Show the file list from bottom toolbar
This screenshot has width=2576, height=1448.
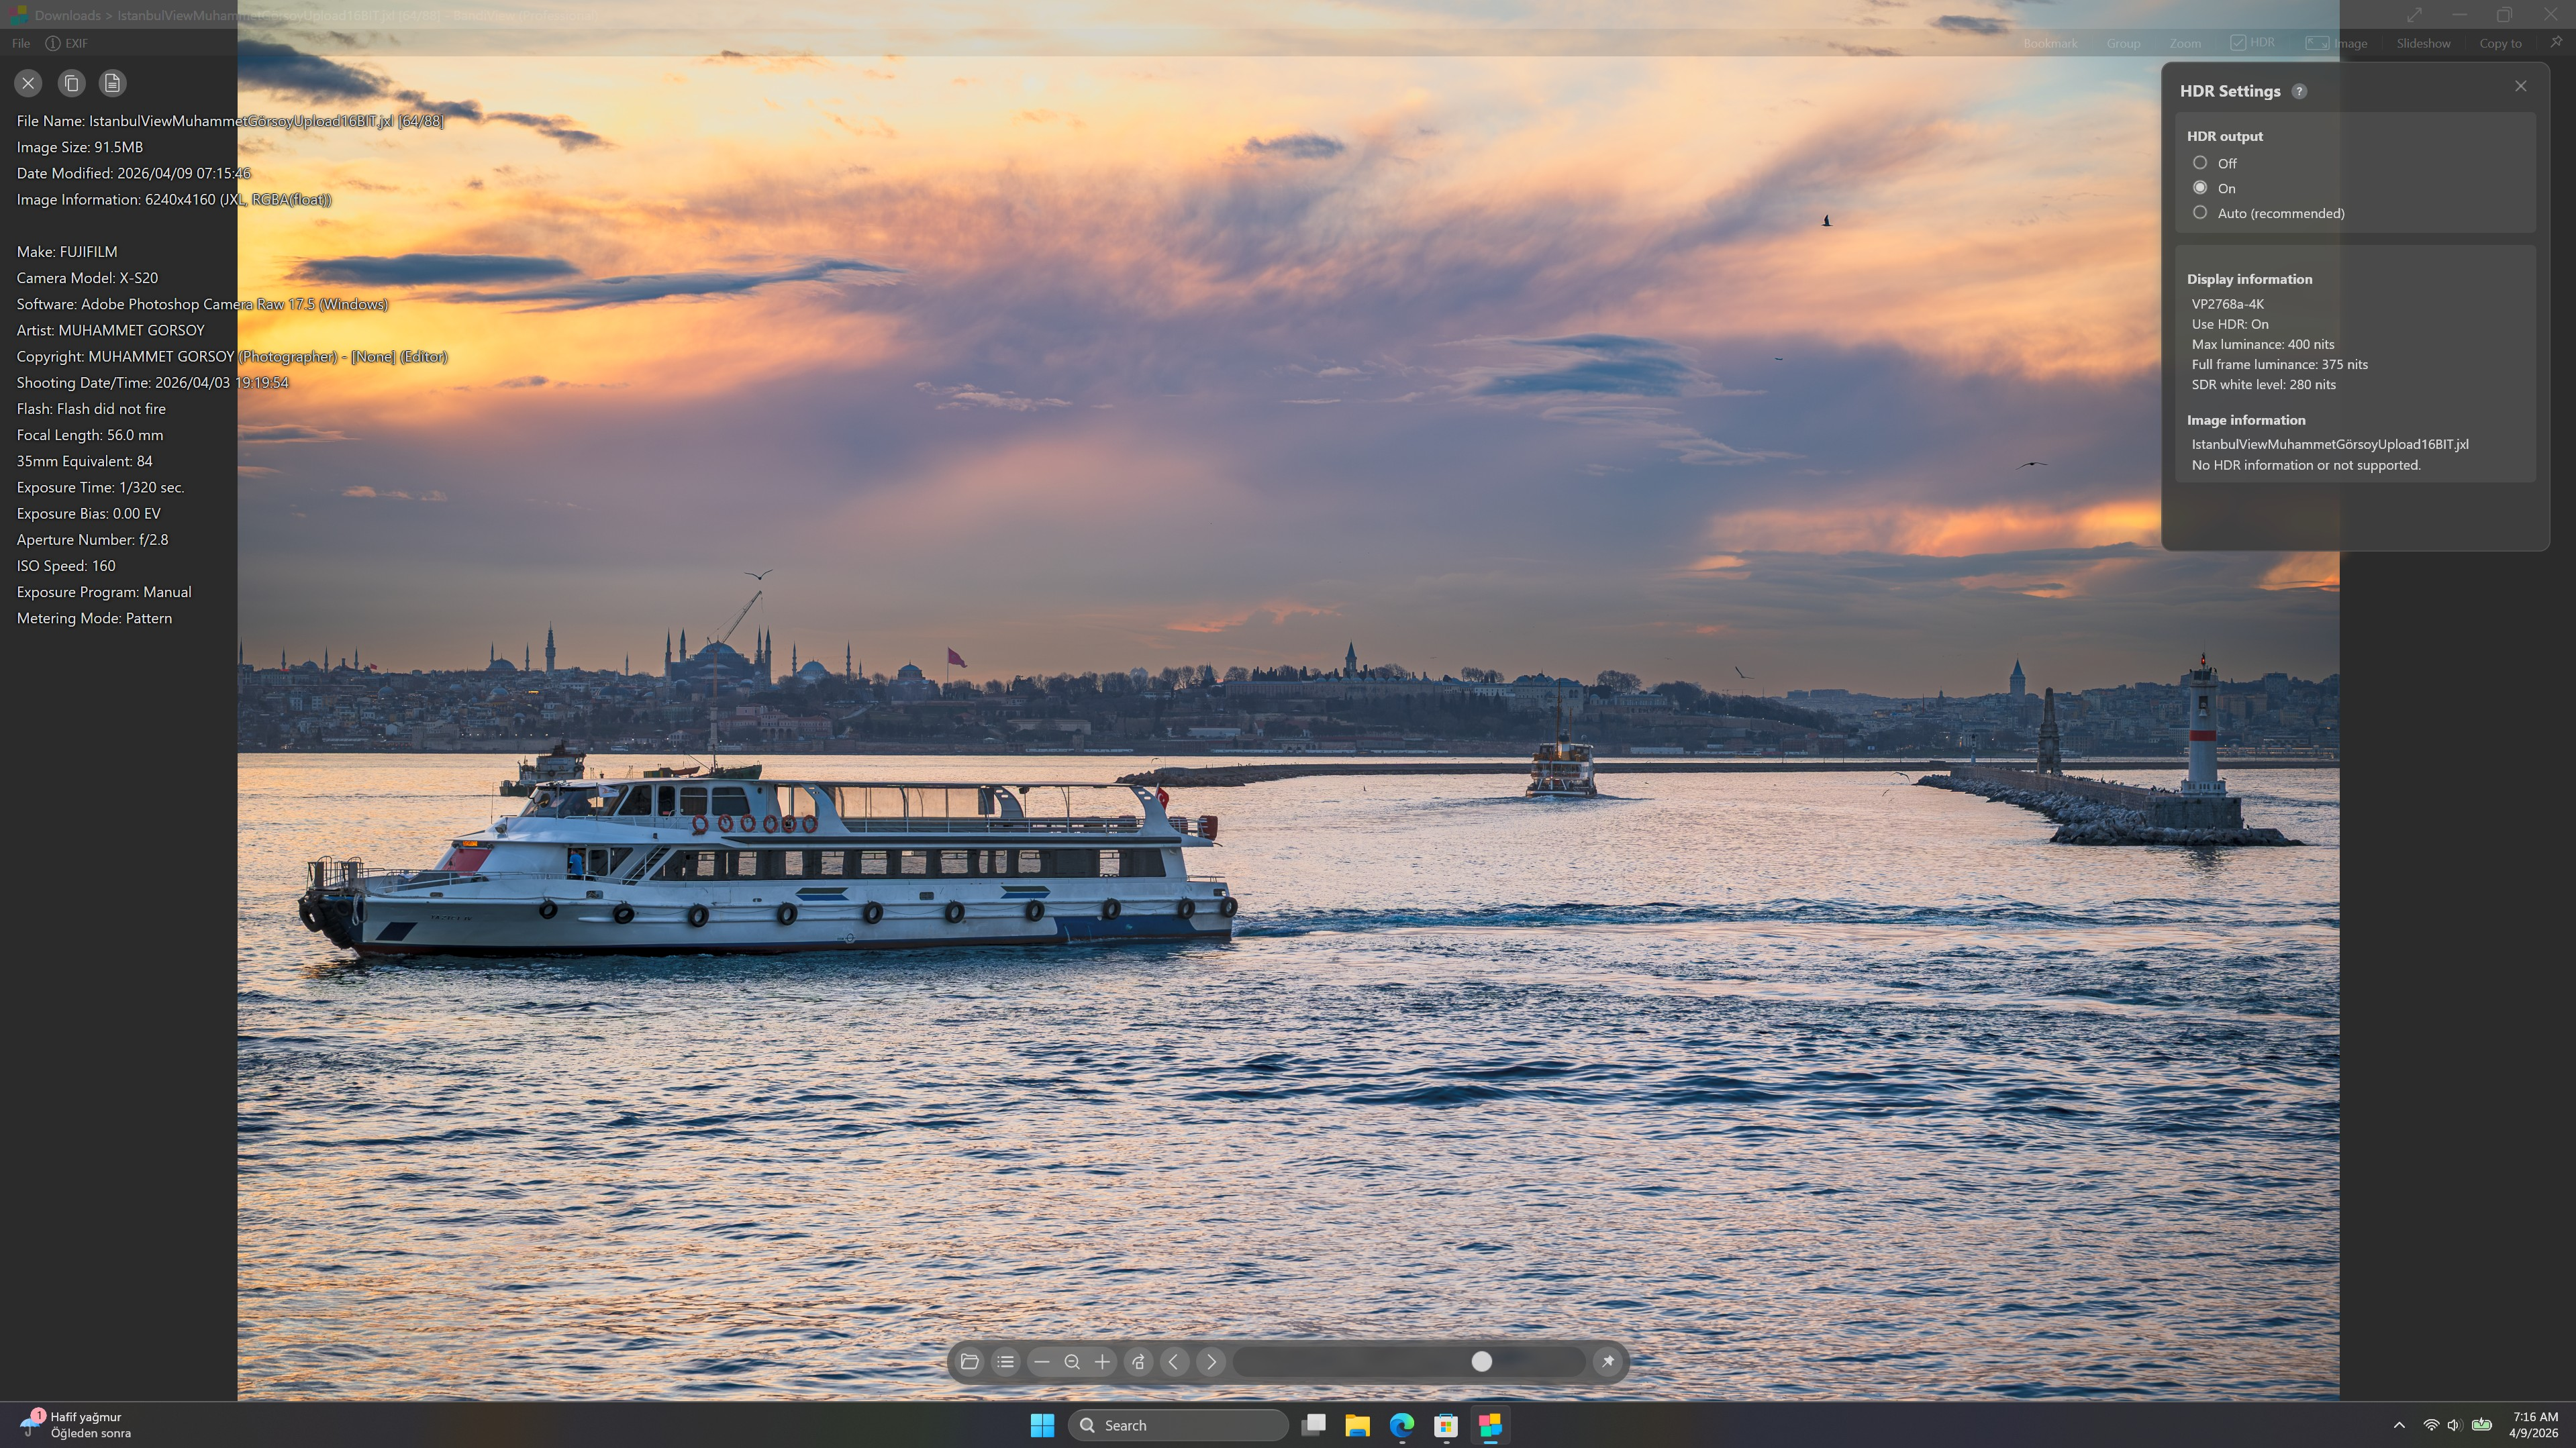(1005, 1361)
